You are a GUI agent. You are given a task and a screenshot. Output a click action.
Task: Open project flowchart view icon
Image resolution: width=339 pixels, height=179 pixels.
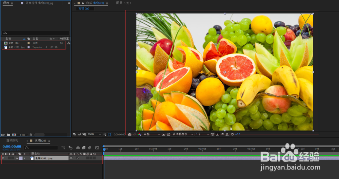69,43
